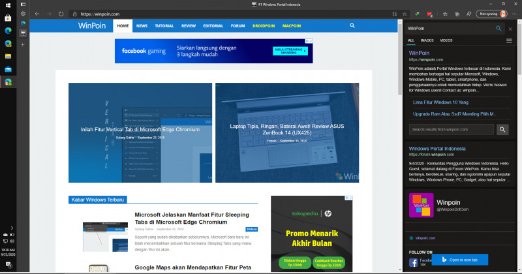
Task: Open the Windows Start menu
Action: pos(8,5)
